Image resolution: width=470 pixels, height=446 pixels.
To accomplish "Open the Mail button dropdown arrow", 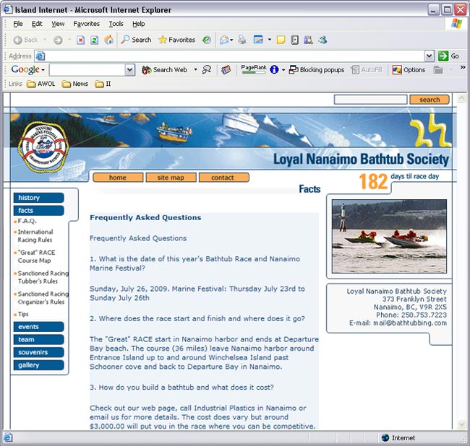I will click(231, 40).
